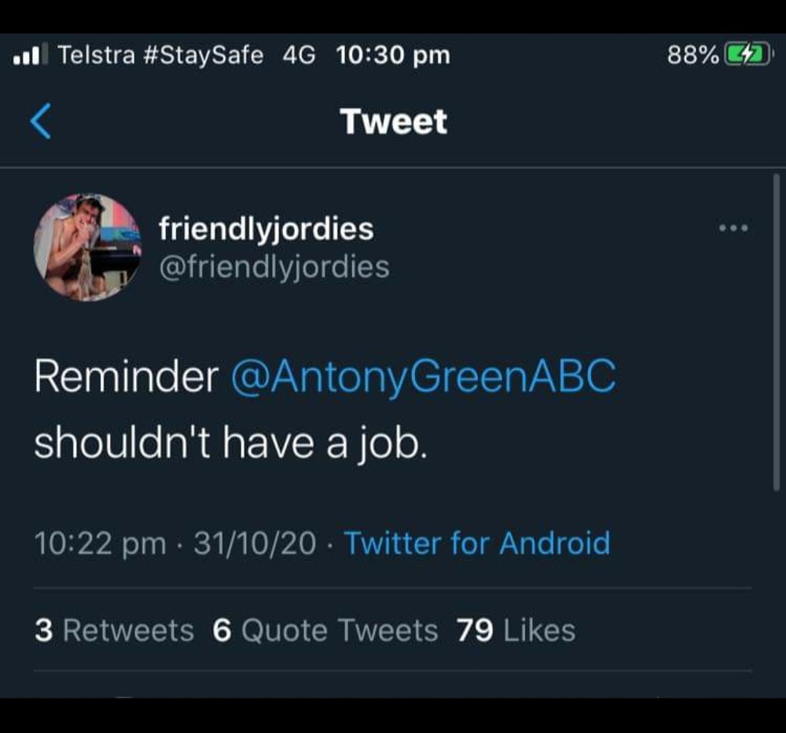Tap the 4G network indicator
Viewport: 786px width, 733px height.
pos(298,55)
